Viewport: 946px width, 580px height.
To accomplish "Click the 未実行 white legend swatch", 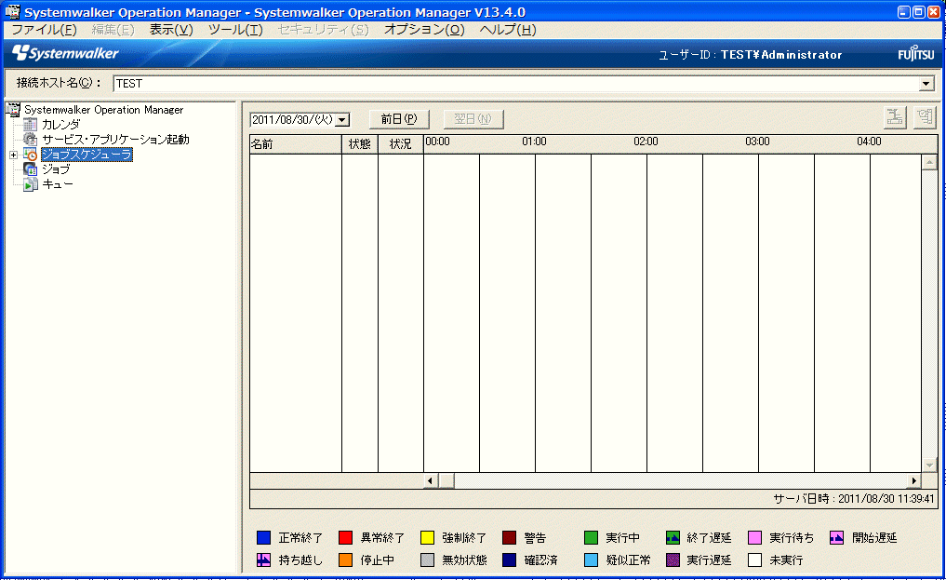I will tap(754, 560).
